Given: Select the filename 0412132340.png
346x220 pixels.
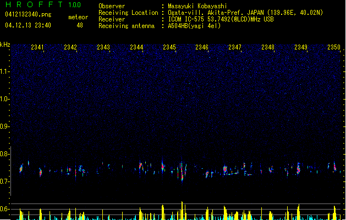Looking at the screenshot, I should 28,14.
